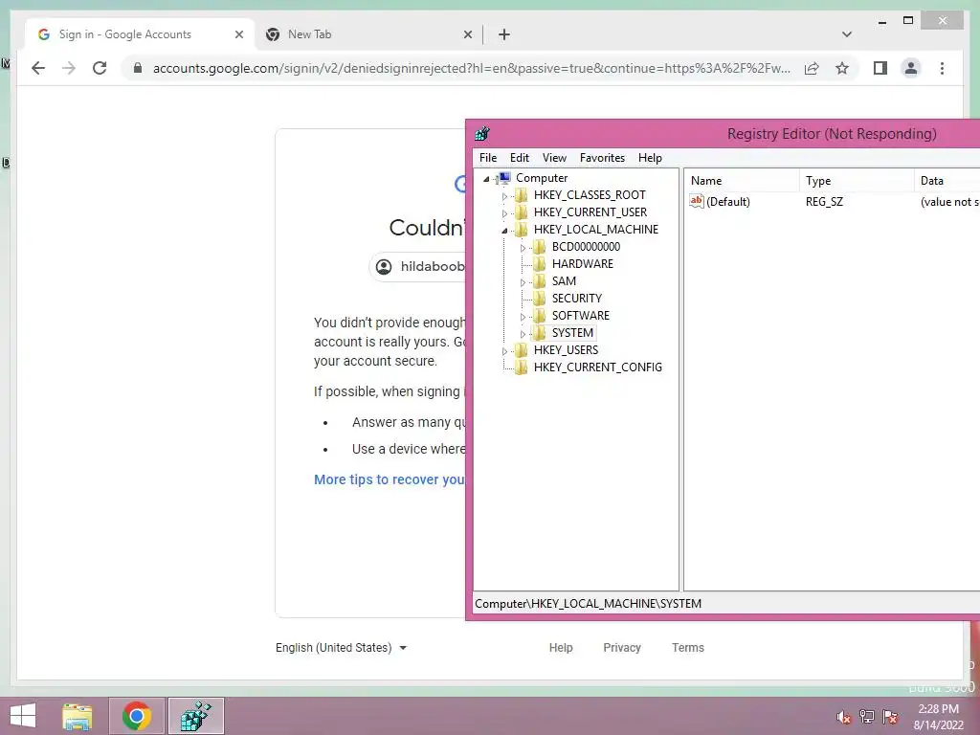Open the Favorites menu in Registry Editor

click(x=602, y=158)
